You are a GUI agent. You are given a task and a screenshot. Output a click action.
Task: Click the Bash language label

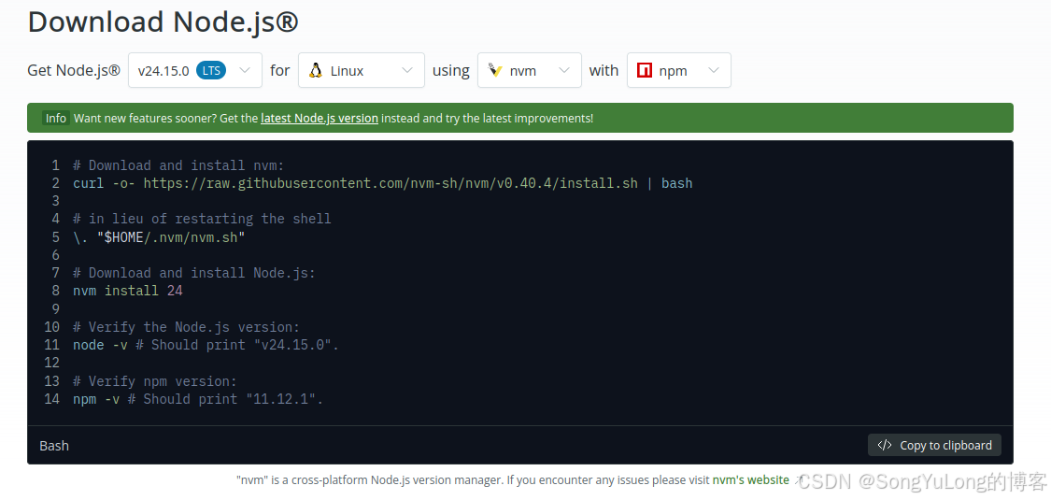click(x=53, y=446)
